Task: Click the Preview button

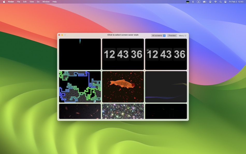Action: 172,36
